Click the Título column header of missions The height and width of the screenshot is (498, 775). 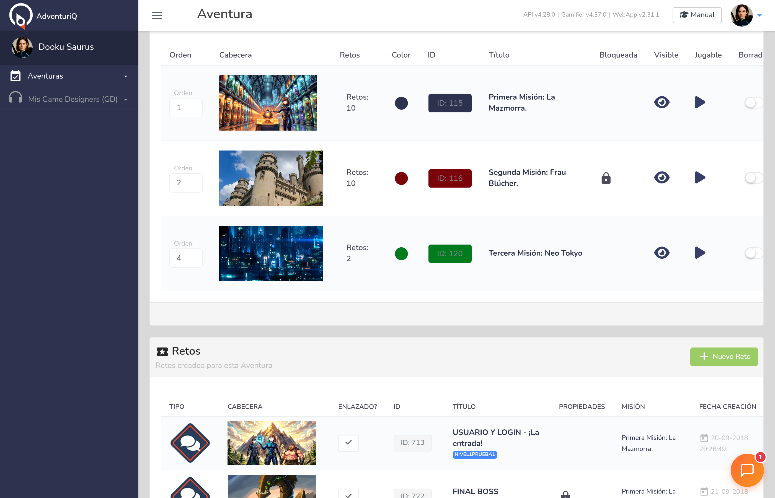(499, 55)
